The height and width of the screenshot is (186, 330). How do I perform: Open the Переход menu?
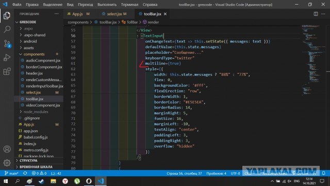click(x=86, y=5)
